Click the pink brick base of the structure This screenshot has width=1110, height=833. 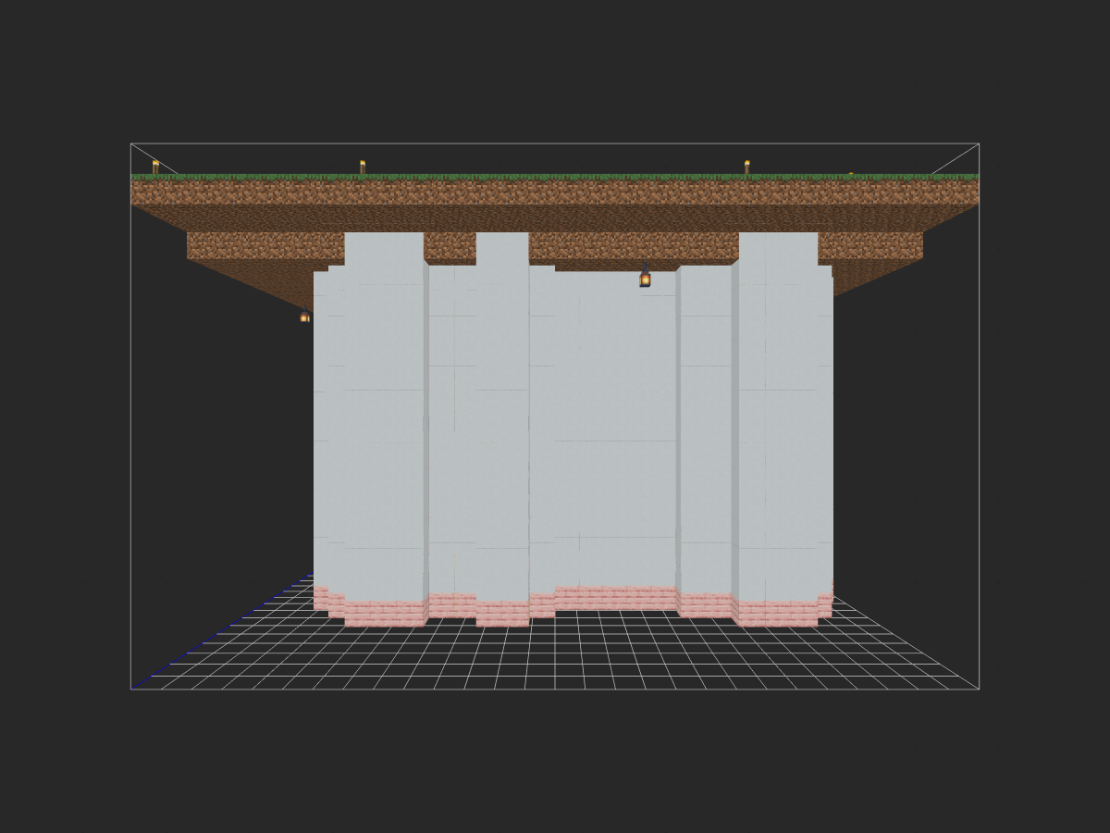pos(573,606)
